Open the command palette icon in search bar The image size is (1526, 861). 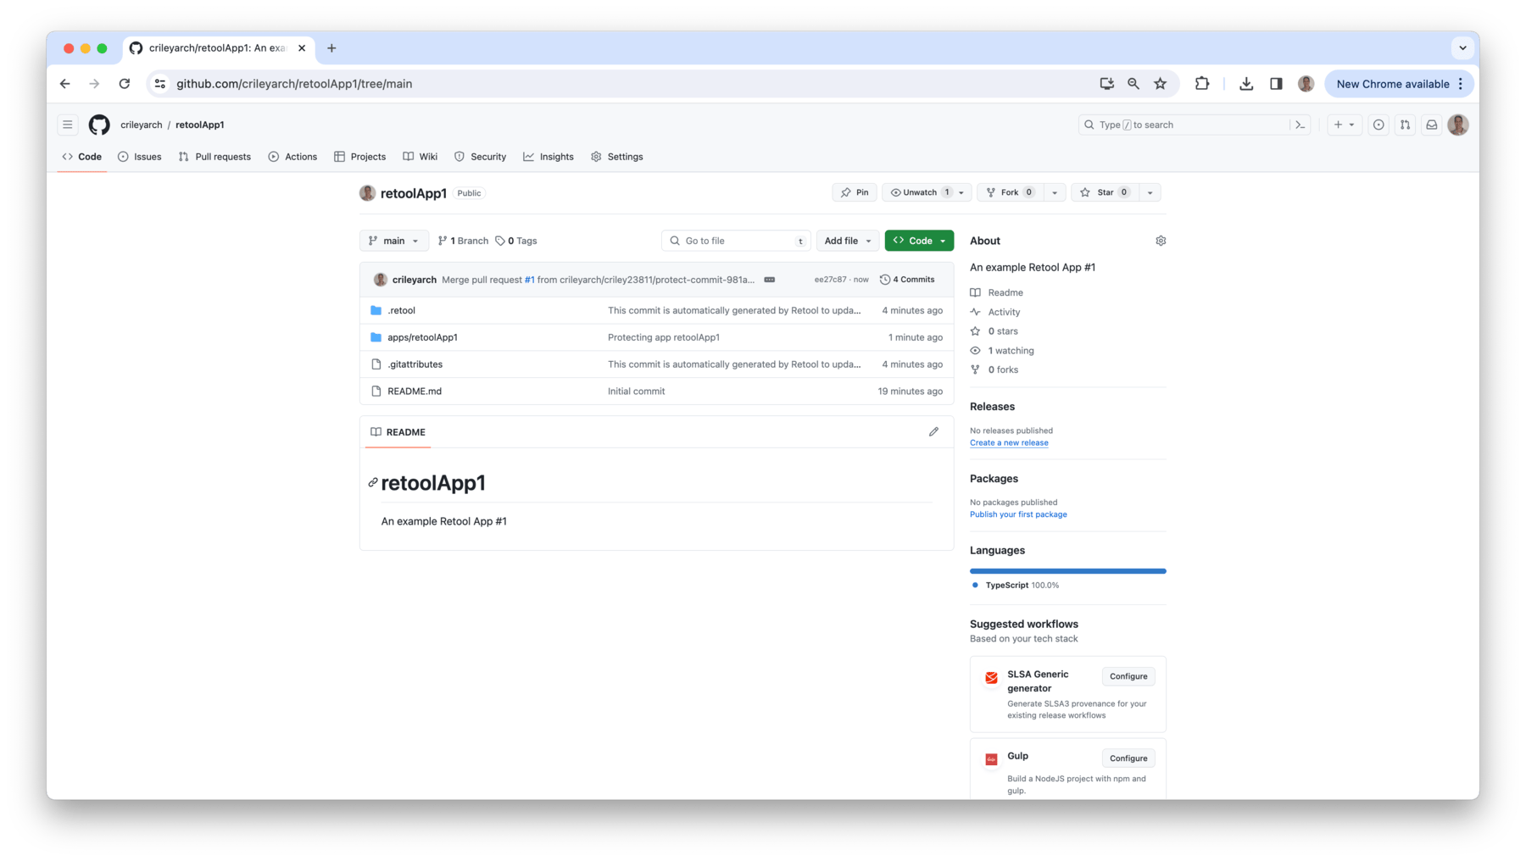click(x=1300, y=125)
